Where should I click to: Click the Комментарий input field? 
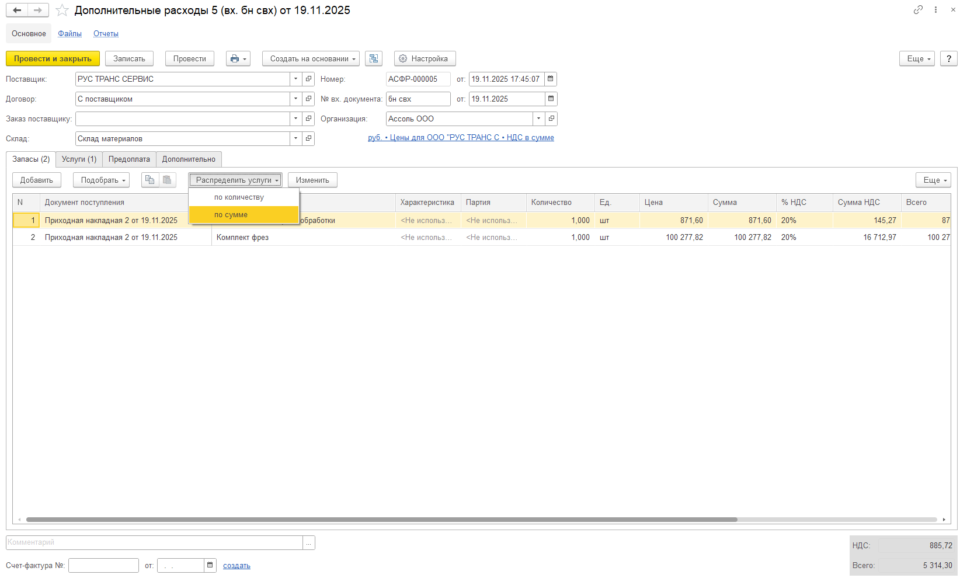pos(154,543)
